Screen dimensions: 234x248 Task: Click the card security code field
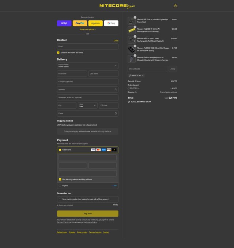tap(102, 165)
